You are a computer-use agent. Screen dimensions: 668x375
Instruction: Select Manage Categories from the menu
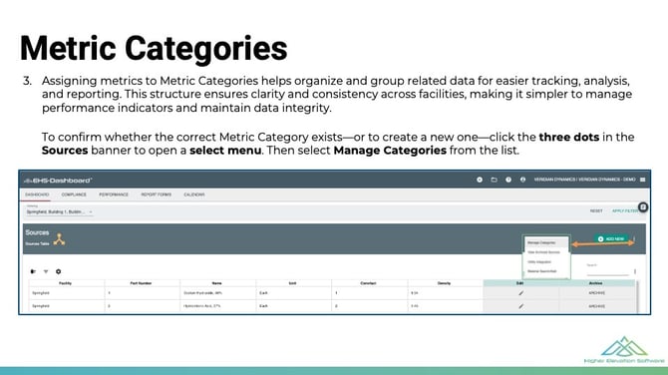(x=546, y=243)
